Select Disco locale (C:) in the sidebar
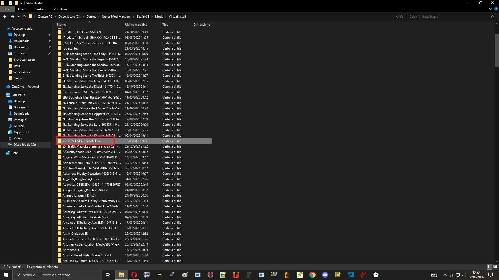Image resolution: width=499 pixels, height=280 pixels. [25, 145]
